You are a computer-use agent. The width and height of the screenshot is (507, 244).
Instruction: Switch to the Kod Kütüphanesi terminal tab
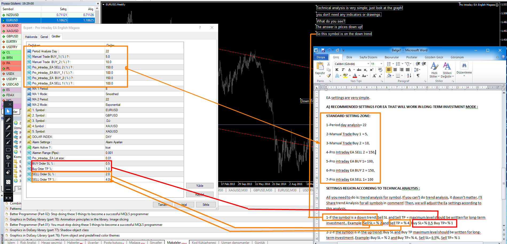tap(204, 242)
